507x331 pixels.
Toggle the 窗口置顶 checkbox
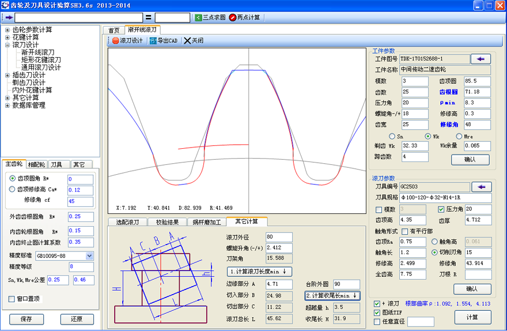(12, 299)
